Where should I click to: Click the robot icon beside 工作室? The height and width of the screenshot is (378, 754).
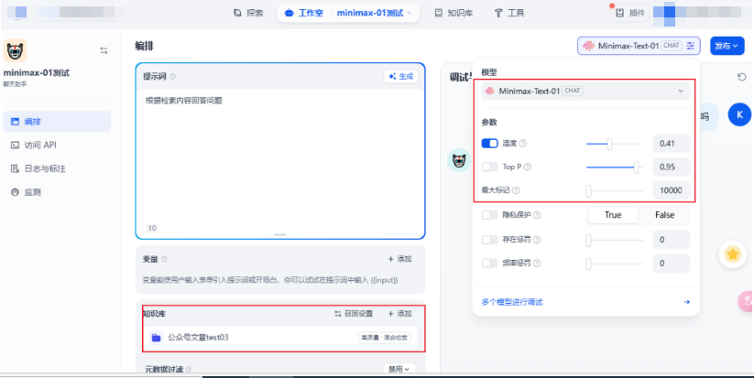click(x=289, y=13)
